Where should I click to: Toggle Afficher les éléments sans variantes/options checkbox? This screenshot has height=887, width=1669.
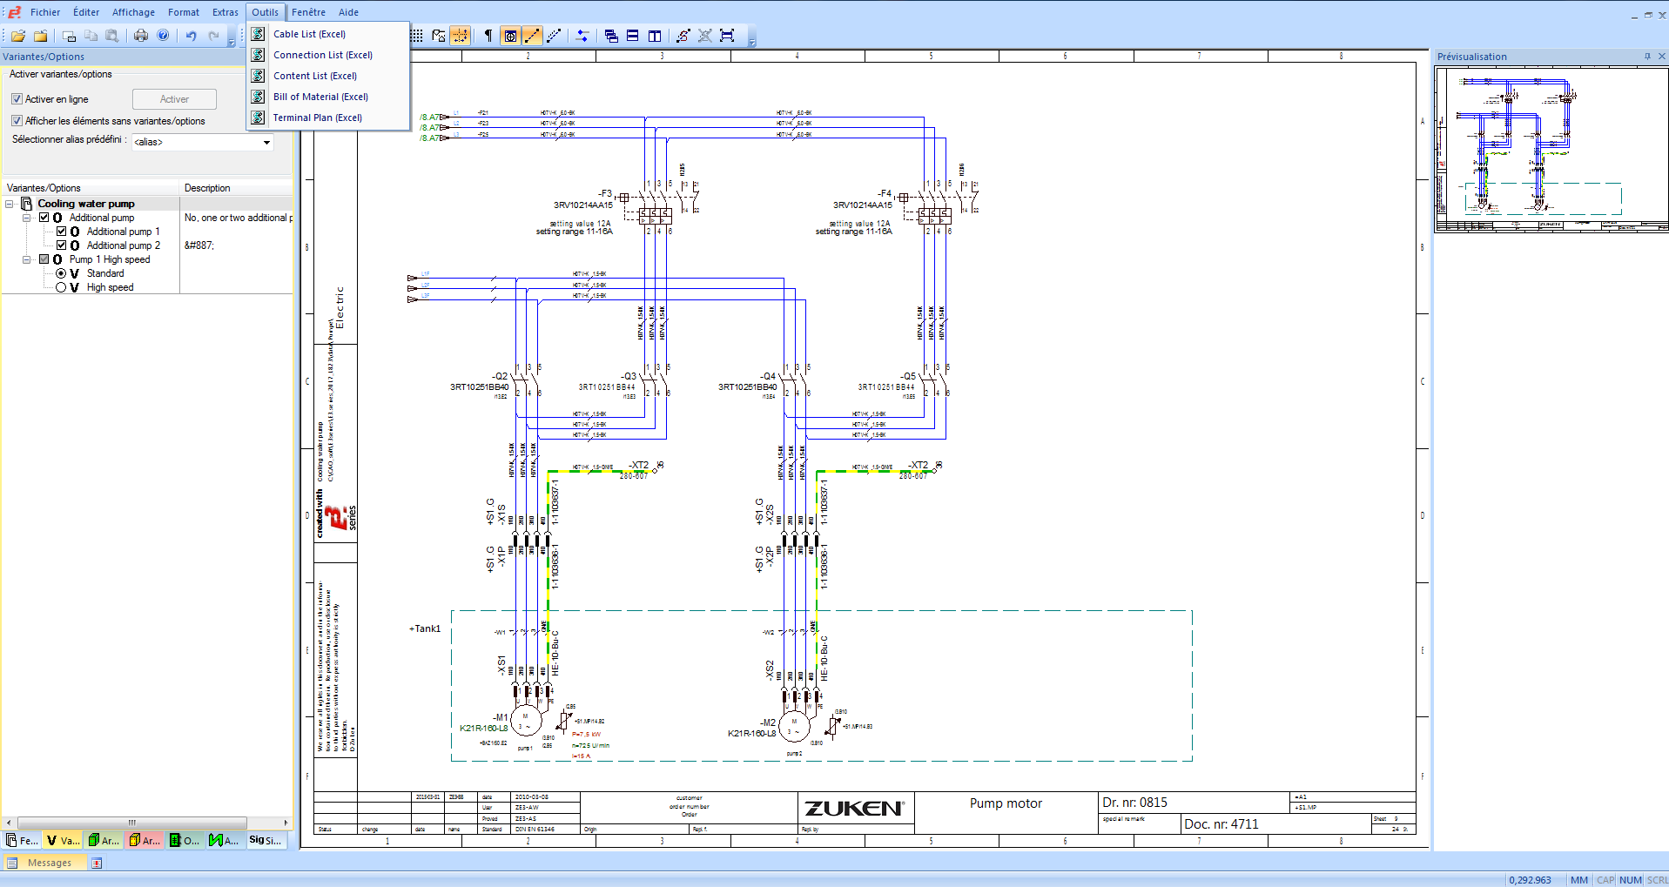pyautogui.click(x=17, y=121)
